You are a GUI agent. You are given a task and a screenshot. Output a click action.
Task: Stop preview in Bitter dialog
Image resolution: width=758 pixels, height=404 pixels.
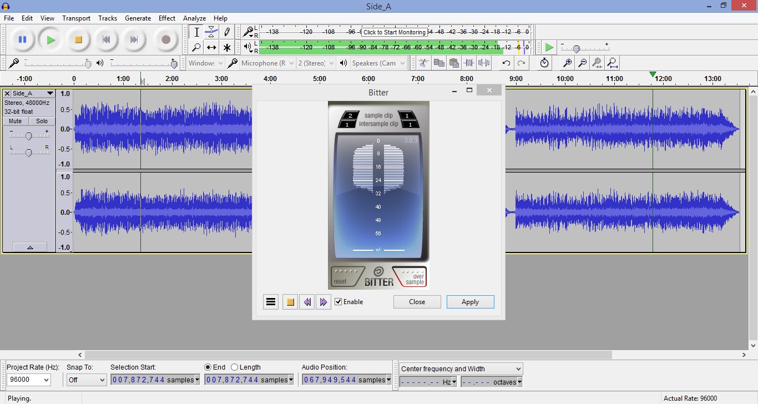tap(290, 302)
